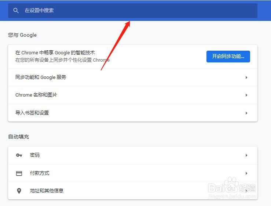271x206 pixels.
Task: Click 在 Chrome 中畅享 Google 的智能技术 text
Action: tap(55, 53)
